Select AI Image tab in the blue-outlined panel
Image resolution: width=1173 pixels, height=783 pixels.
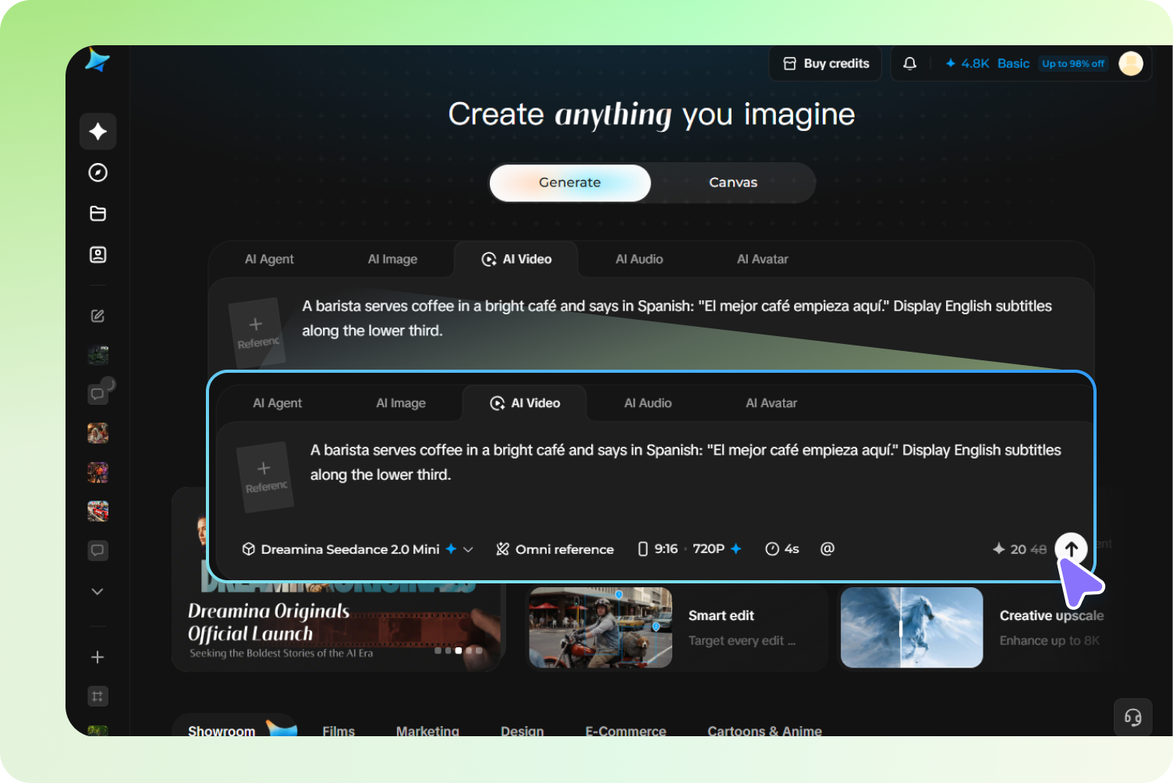point(401,403)
